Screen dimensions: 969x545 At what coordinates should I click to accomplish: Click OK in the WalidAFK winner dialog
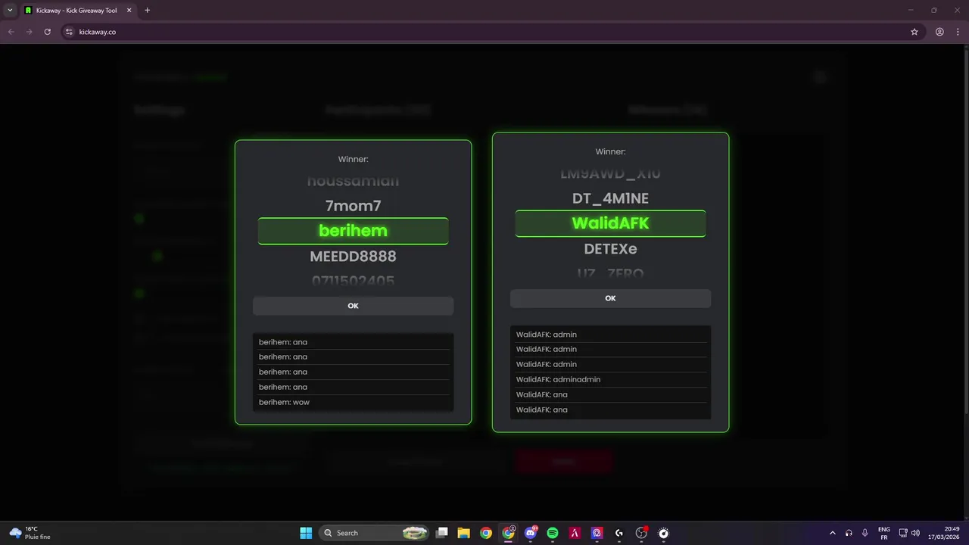pyautogui.click(x=610, y=298)
